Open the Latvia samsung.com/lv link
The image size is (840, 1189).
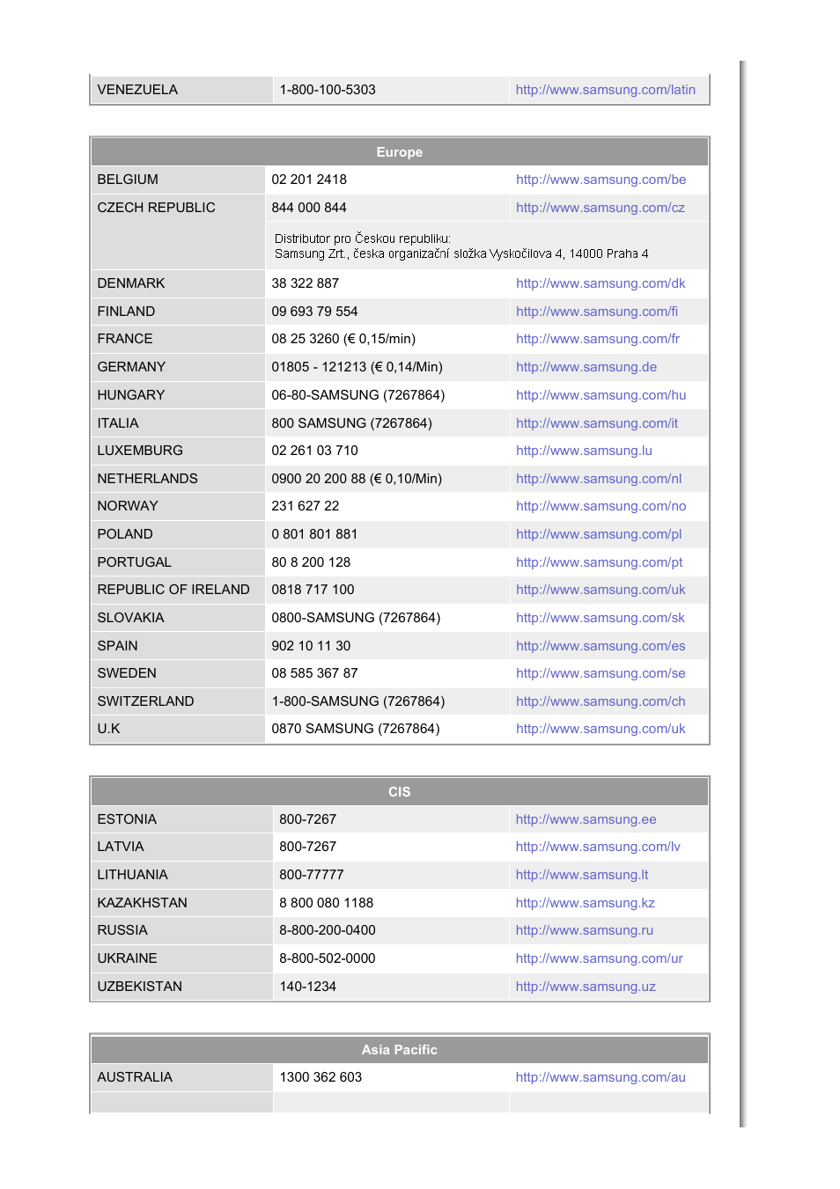point(598,847)
